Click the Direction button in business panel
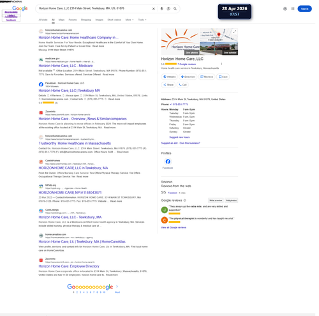The width and height of the screenshot is (319, 316). tap(188, 77)
